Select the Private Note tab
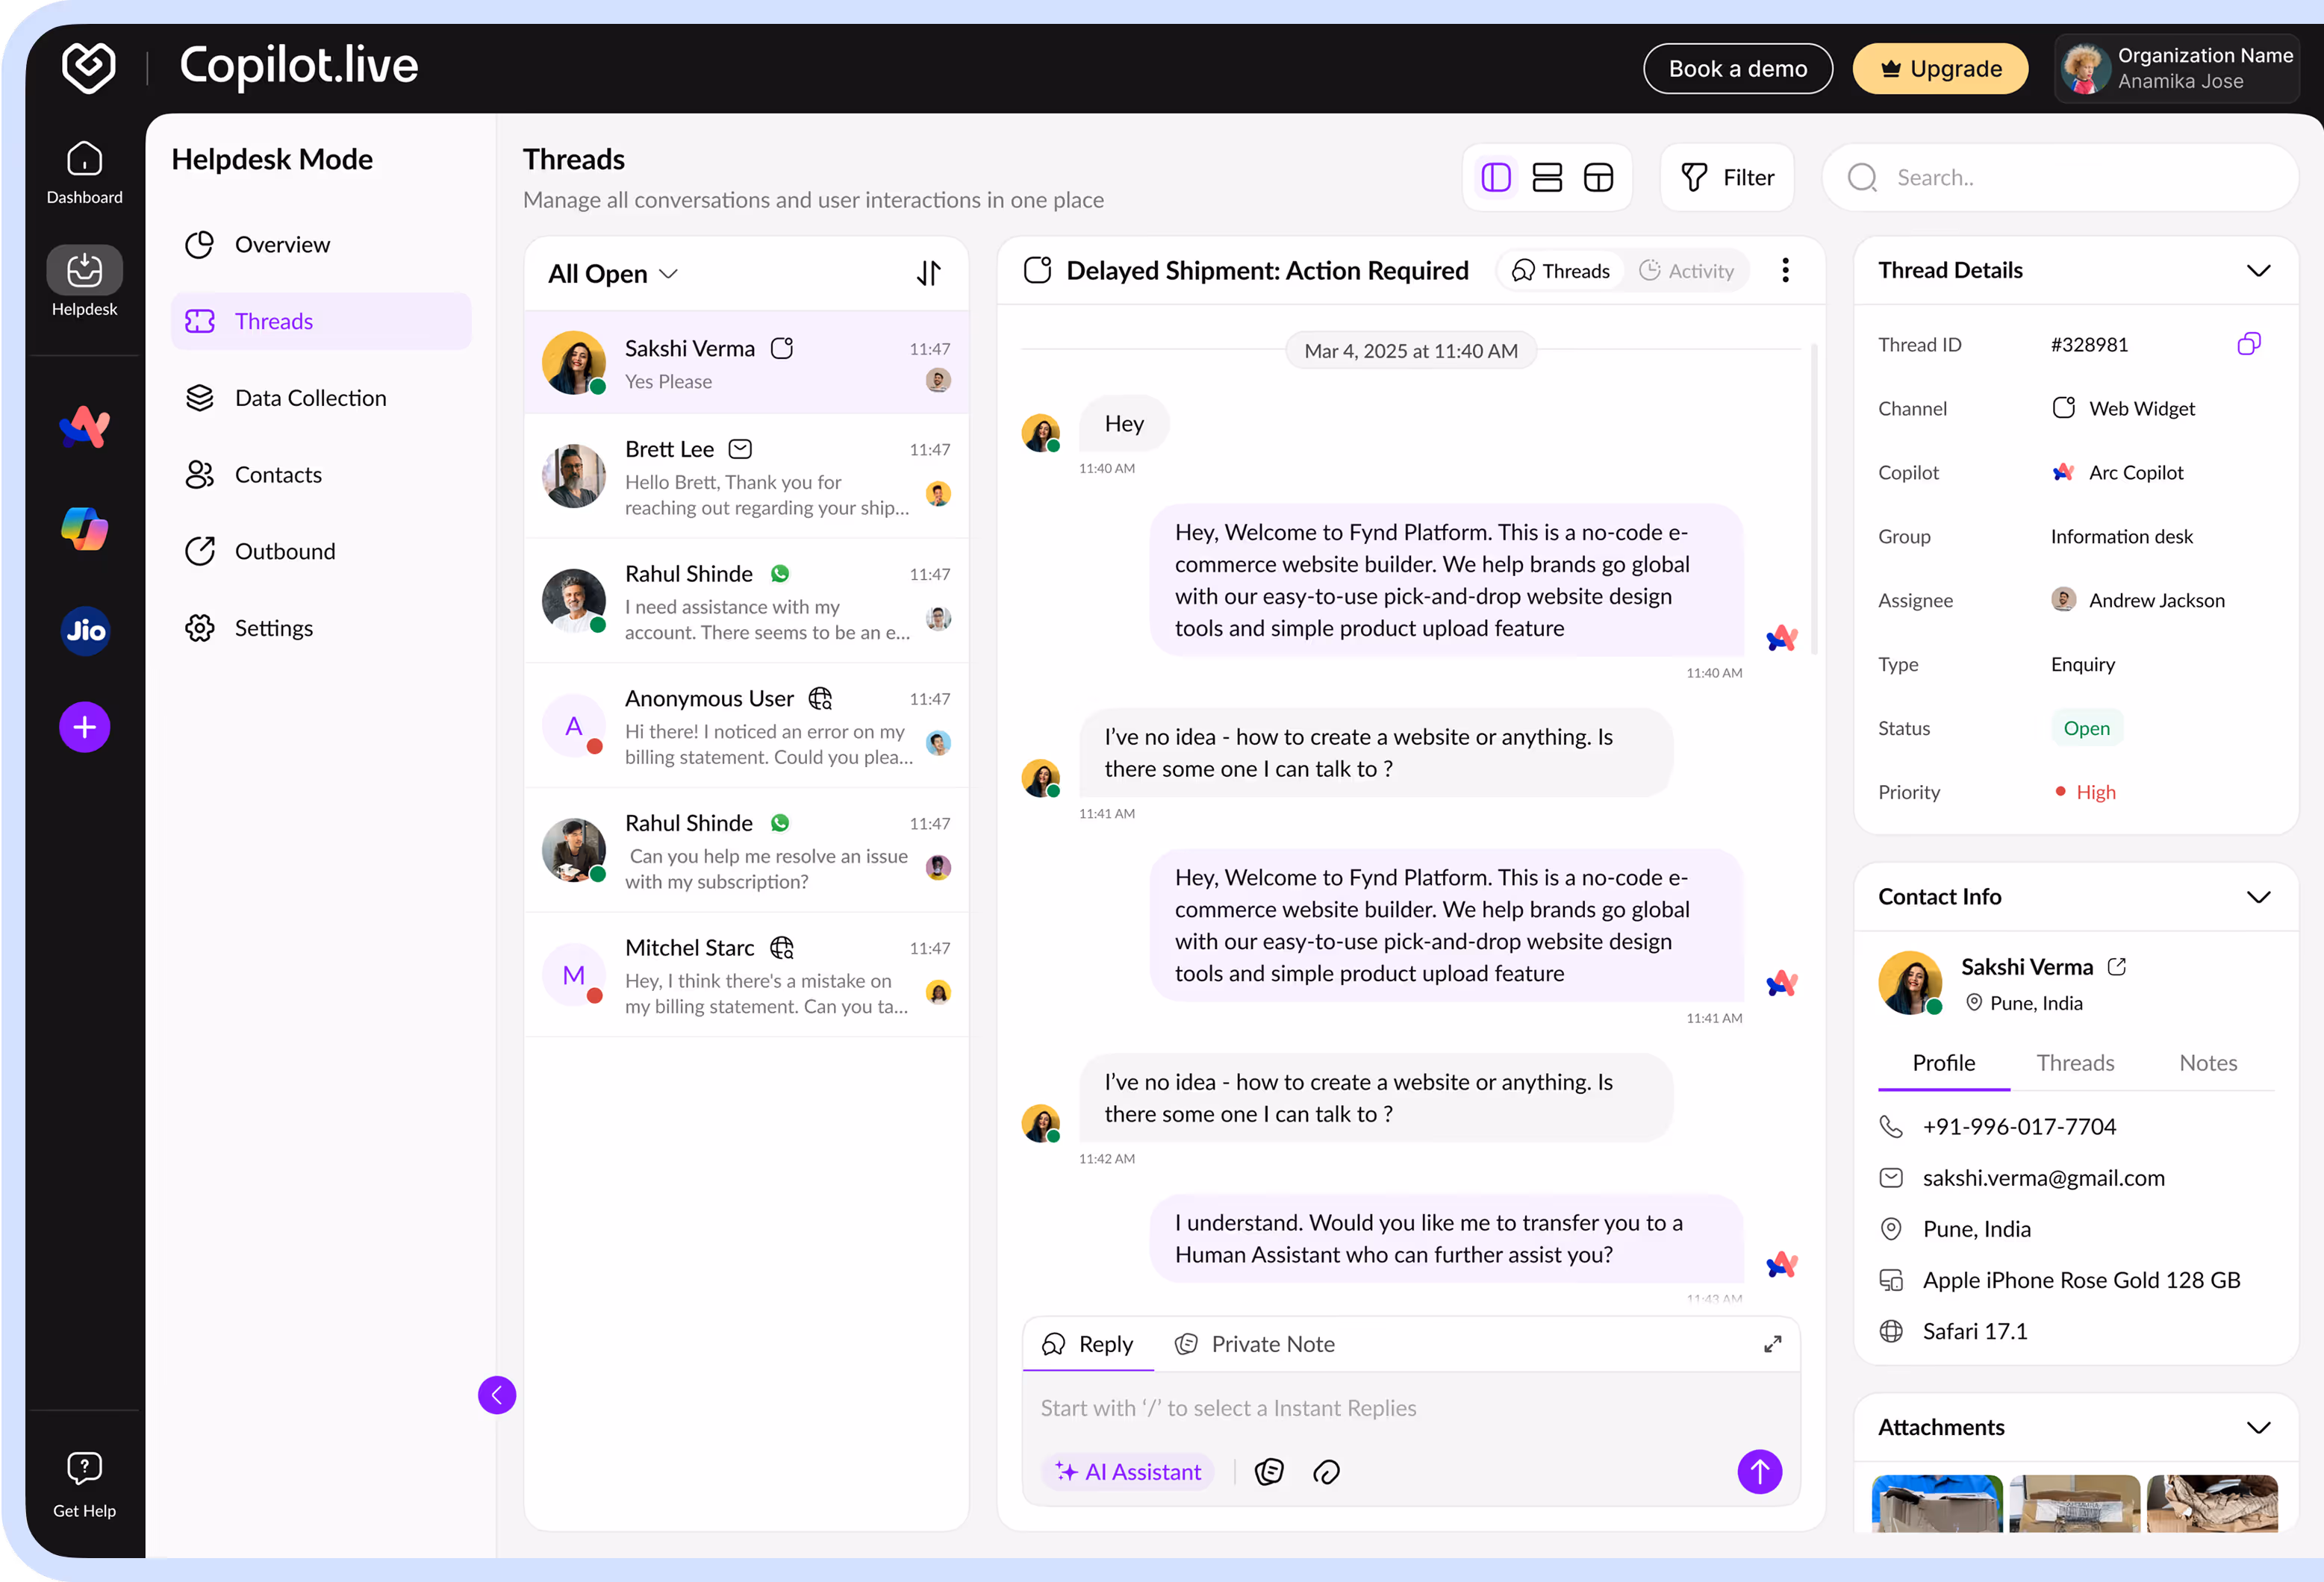 pos(1255,1344)
